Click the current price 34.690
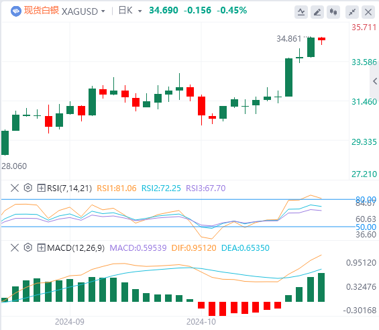This screenshot has height=330, width=379. pyautogui.click(x=164, y=10)
